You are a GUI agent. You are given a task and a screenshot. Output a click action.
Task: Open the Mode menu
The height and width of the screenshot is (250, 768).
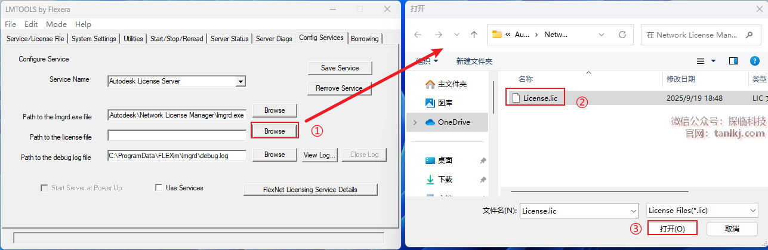point(56,24)
